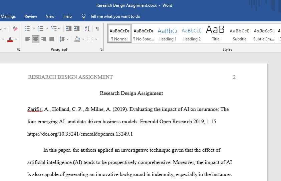This screenshot has width=281, height=181.
Task: Apply the Normal style
Action: [x=119, y=33]
